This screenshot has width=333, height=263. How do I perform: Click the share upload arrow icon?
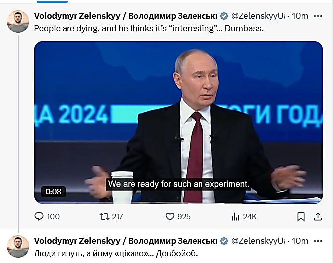point(318,216)
